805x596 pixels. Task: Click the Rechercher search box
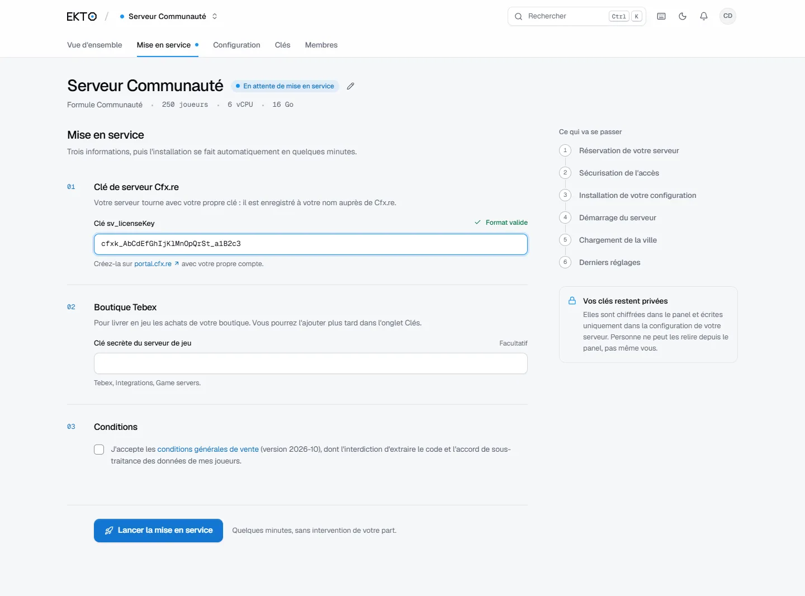(x=577, y=16)
